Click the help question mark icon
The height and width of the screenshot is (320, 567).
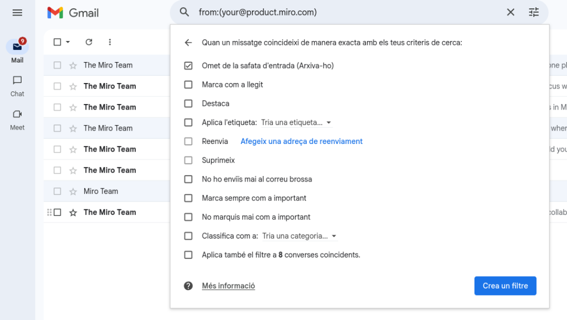[x=188, y=286]
